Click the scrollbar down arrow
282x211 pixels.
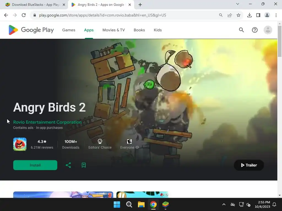pos(280,195)
